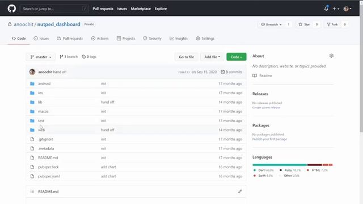
Task: Switch to the Insights tab
Action: point(179,39)
